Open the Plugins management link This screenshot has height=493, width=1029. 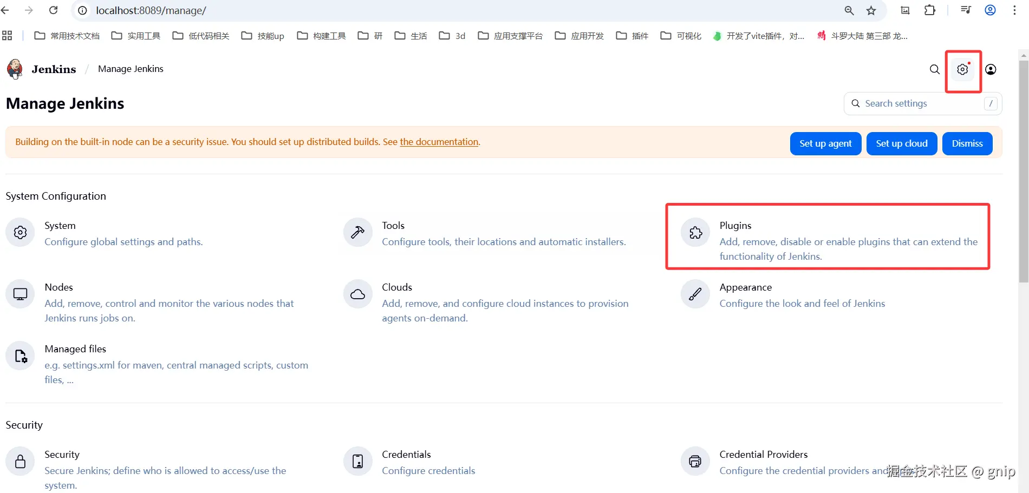click(x=735, y=226)
